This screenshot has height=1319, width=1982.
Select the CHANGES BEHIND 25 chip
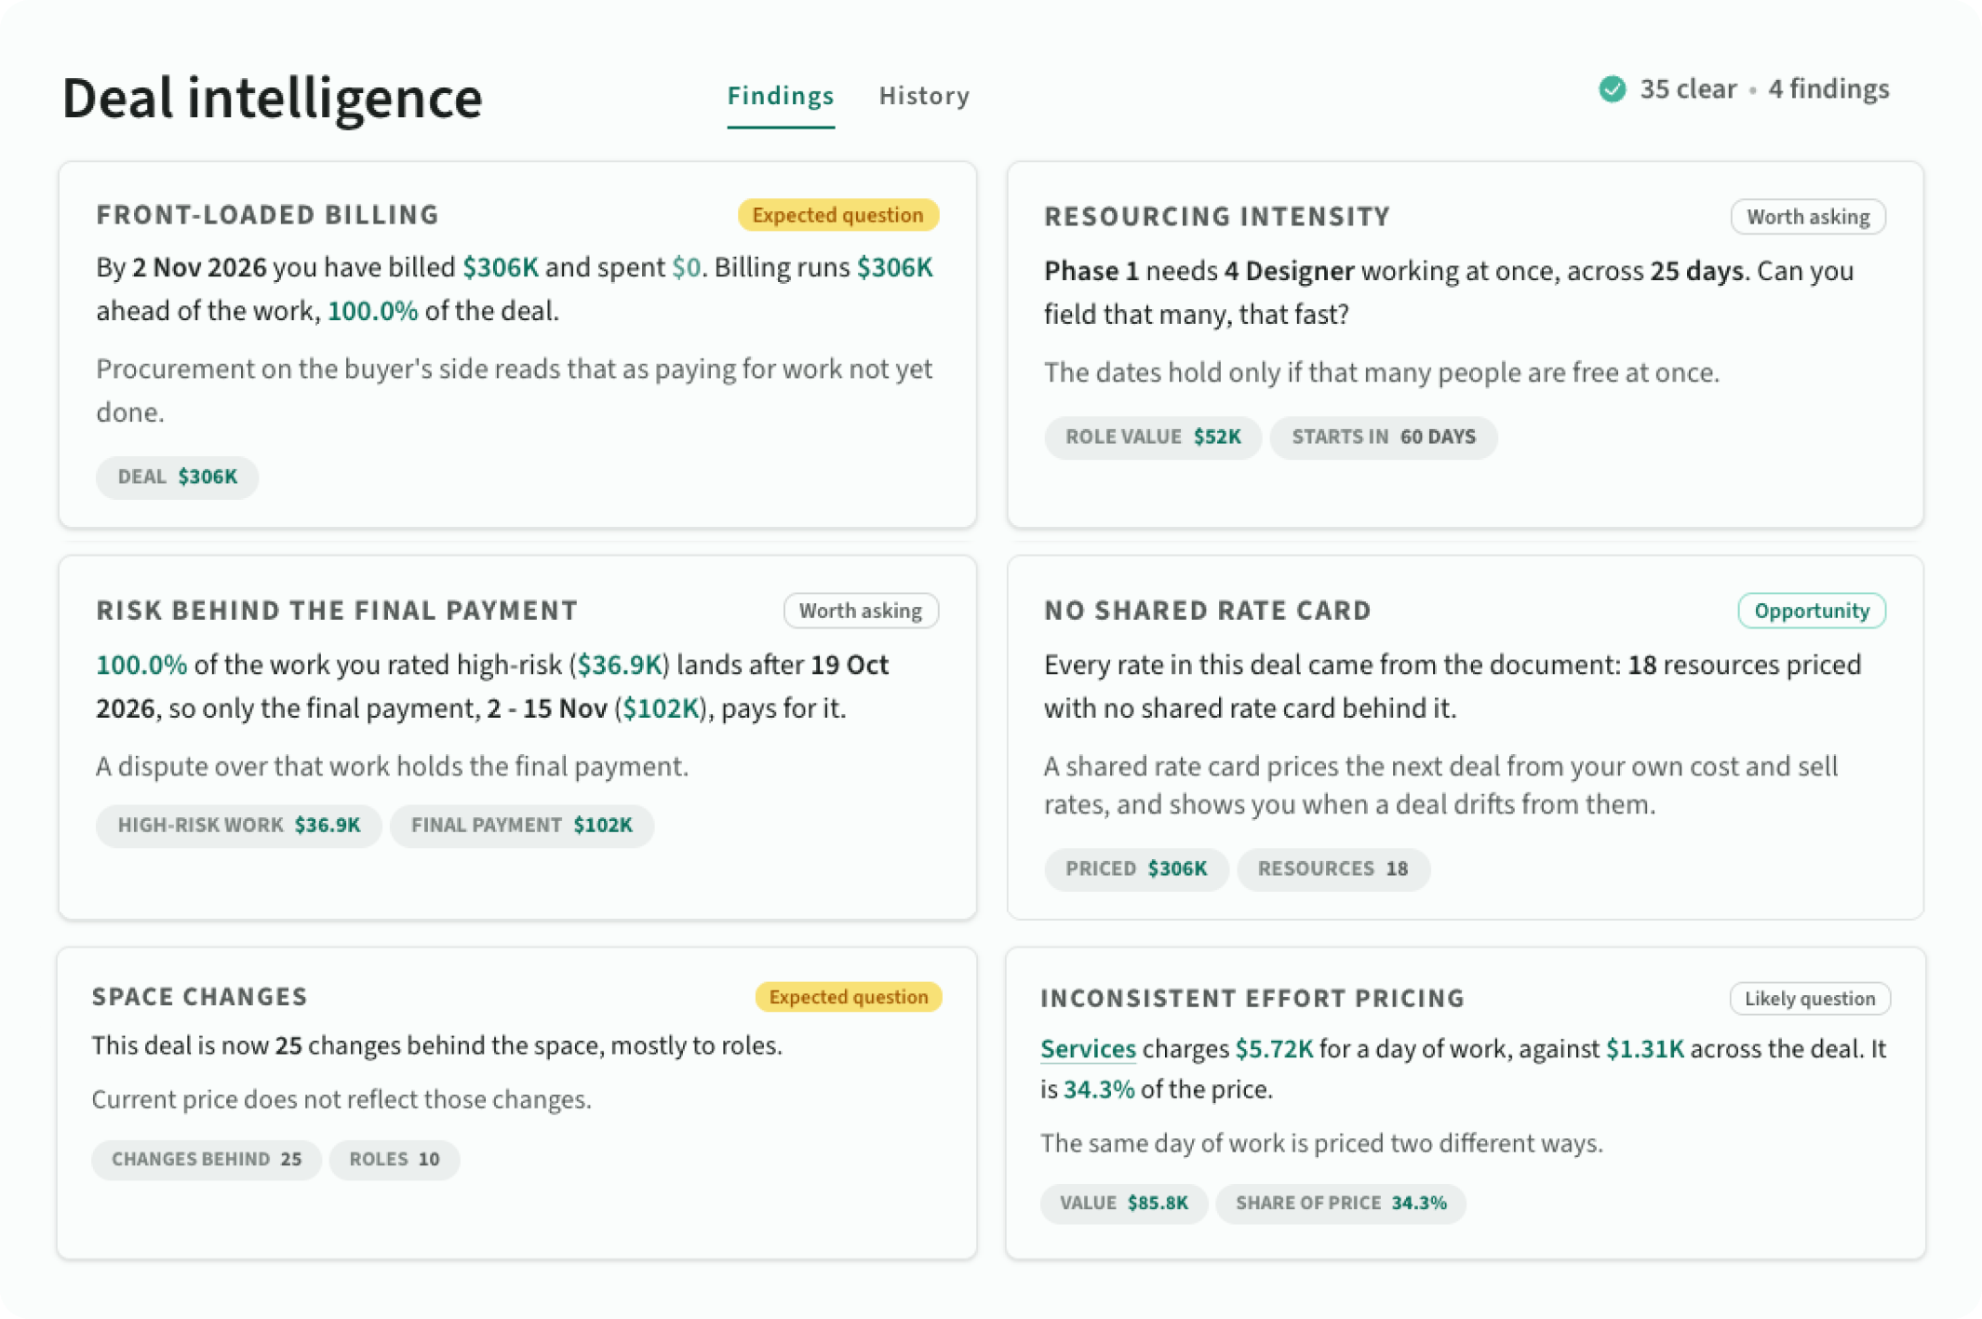tap(206, 1160)
